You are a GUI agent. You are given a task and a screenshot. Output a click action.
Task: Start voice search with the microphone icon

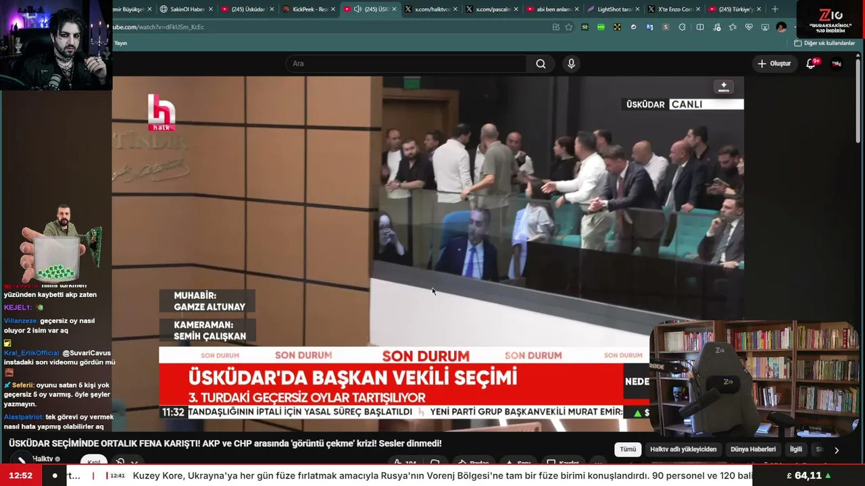(571, 63)
